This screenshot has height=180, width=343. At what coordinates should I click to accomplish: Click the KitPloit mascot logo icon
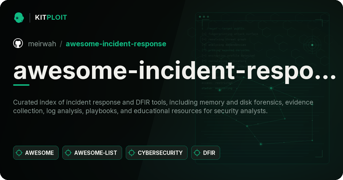click(x=19, y=17)
